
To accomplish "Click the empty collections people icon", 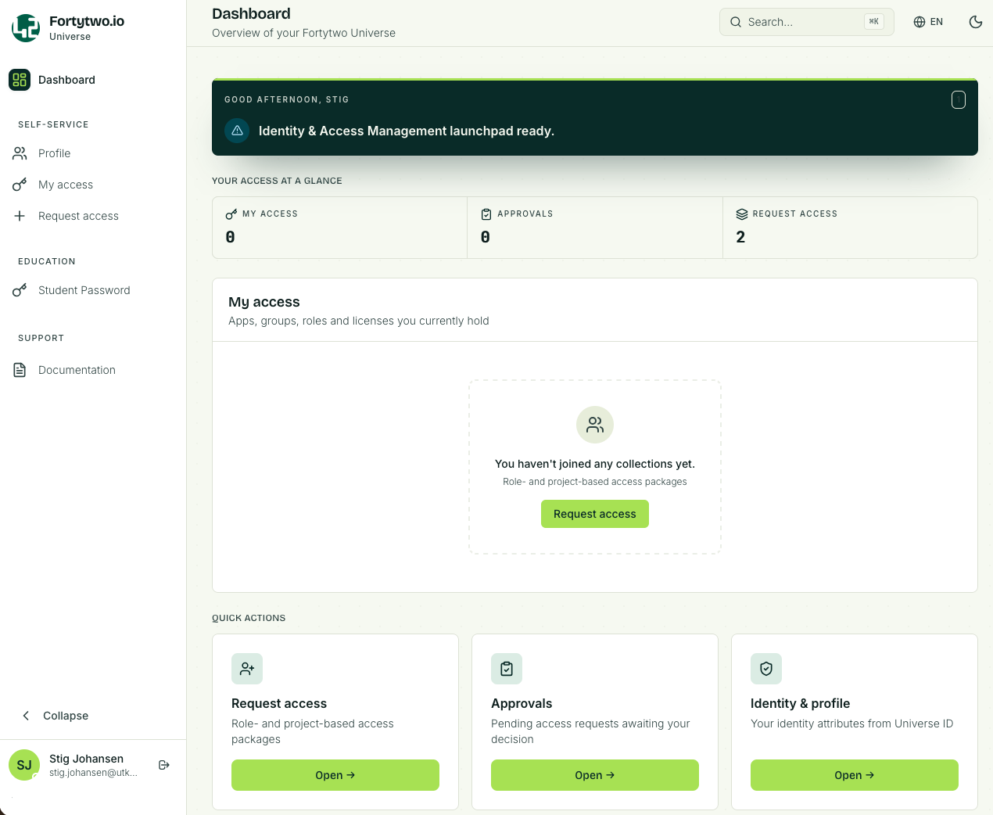I will pos(595,425).
